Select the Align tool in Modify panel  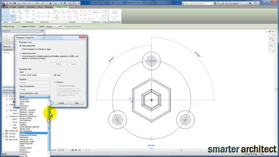click(57, 12)
